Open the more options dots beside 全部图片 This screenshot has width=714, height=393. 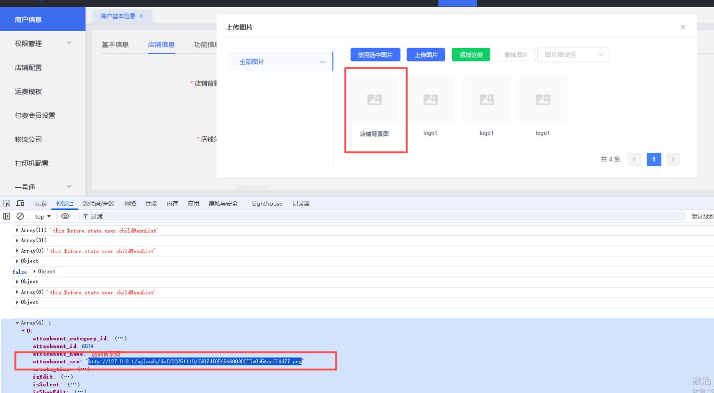click(322, 62)
